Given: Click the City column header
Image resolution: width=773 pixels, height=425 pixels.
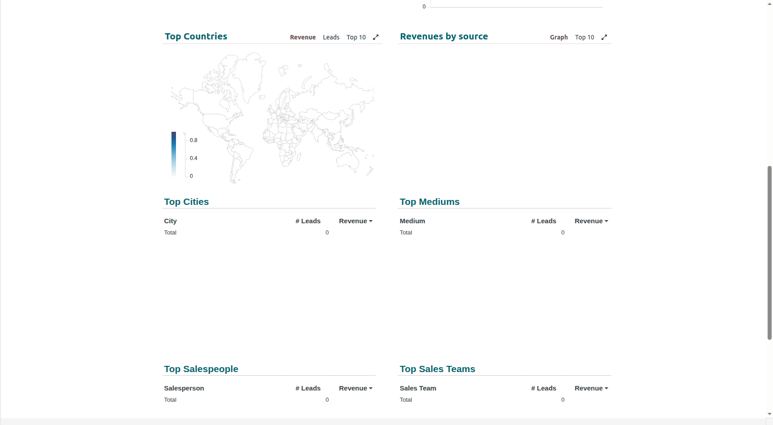Looking at the screenshot, I should click(171, 221).
